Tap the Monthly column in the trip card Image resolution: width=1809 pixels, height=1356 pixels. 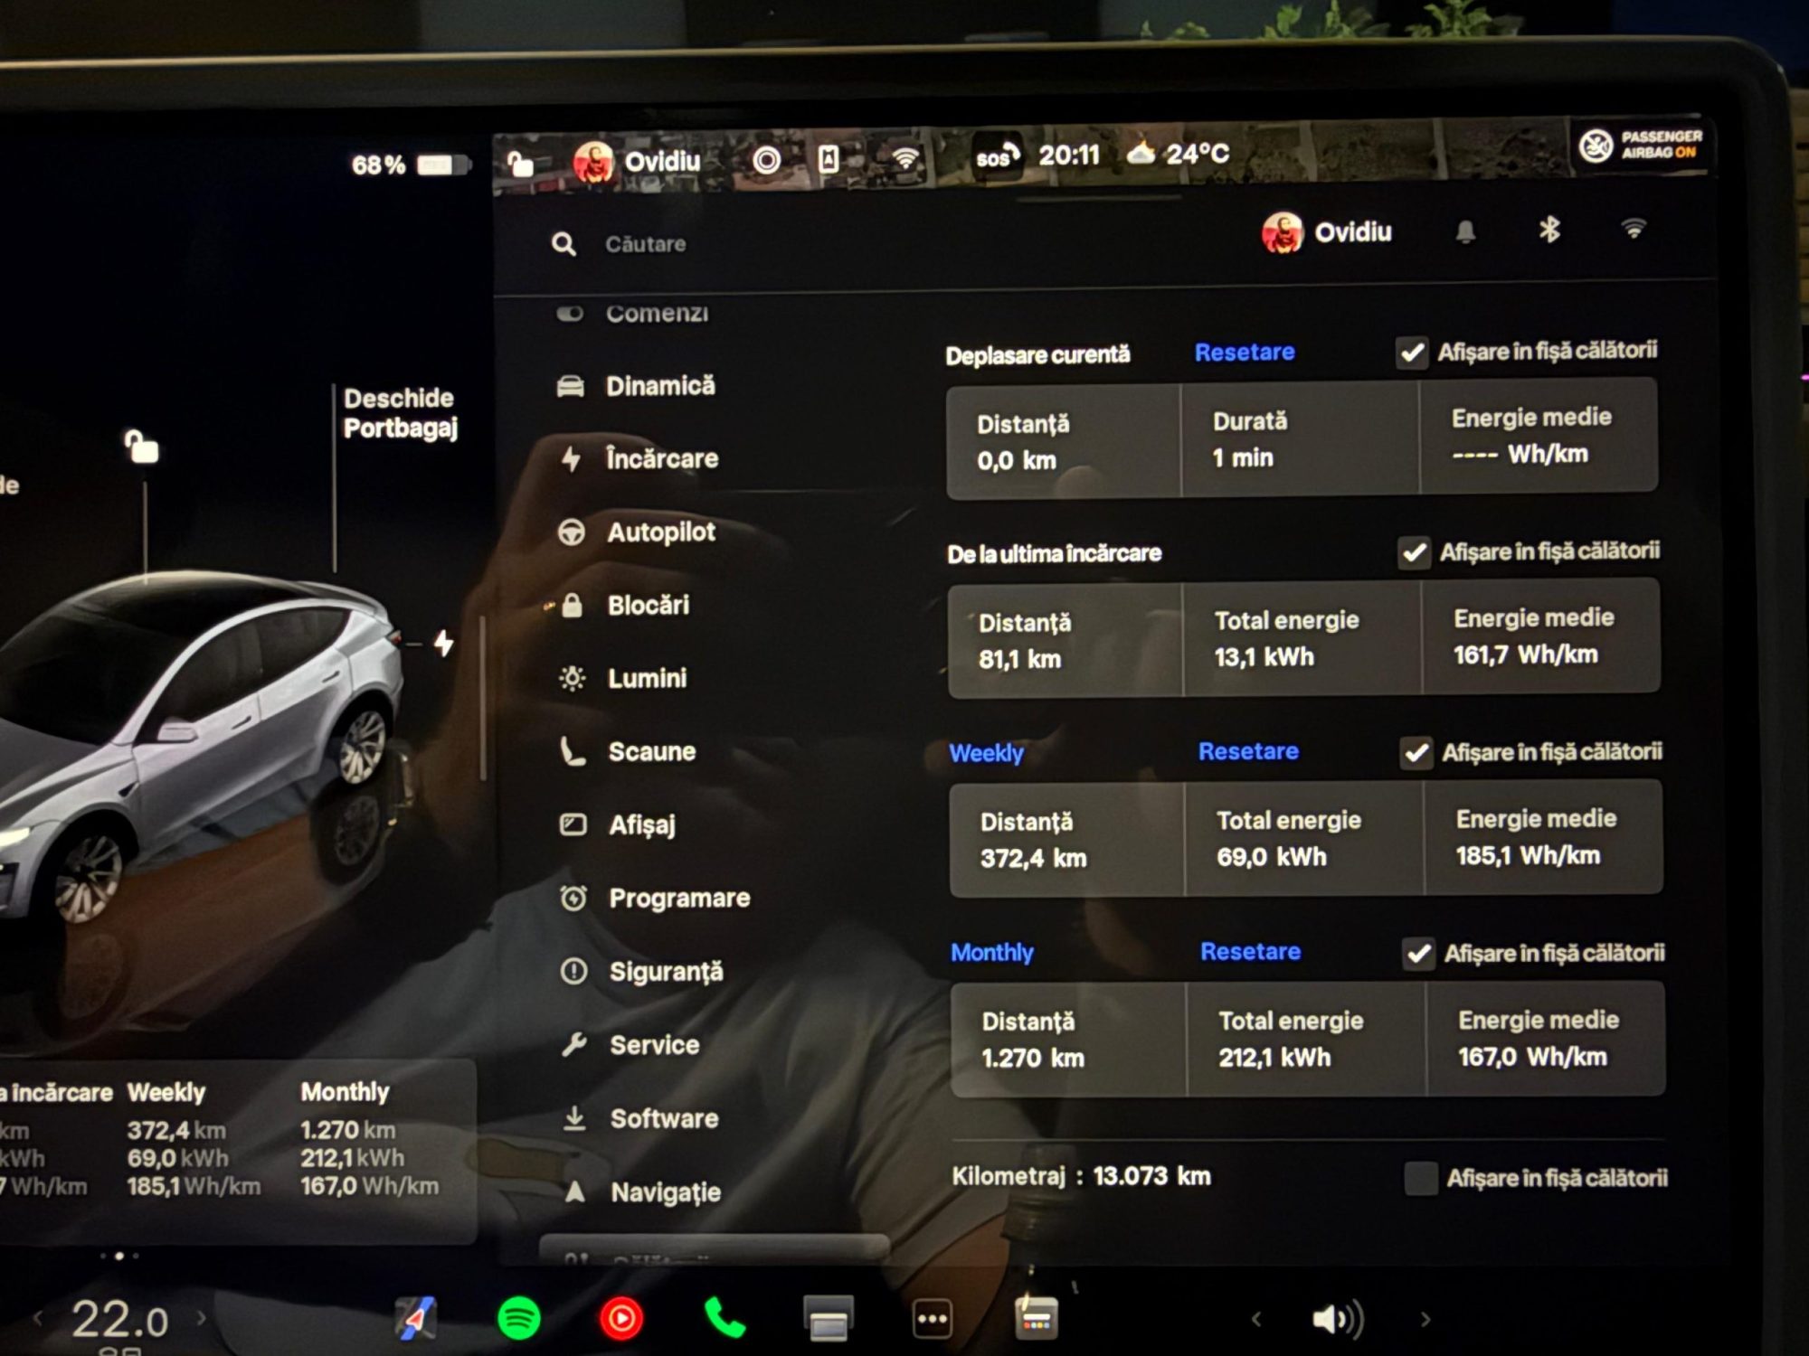click(x=369, y=1139)
